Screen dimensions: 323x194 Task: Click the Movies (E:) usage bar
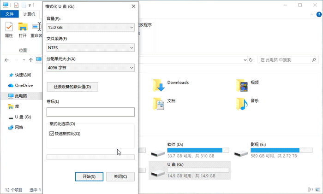[281, 150]
